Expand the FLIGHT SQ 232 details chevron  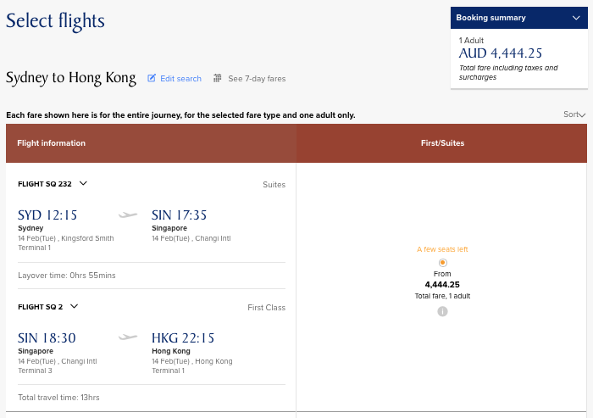tap(83, 184)
